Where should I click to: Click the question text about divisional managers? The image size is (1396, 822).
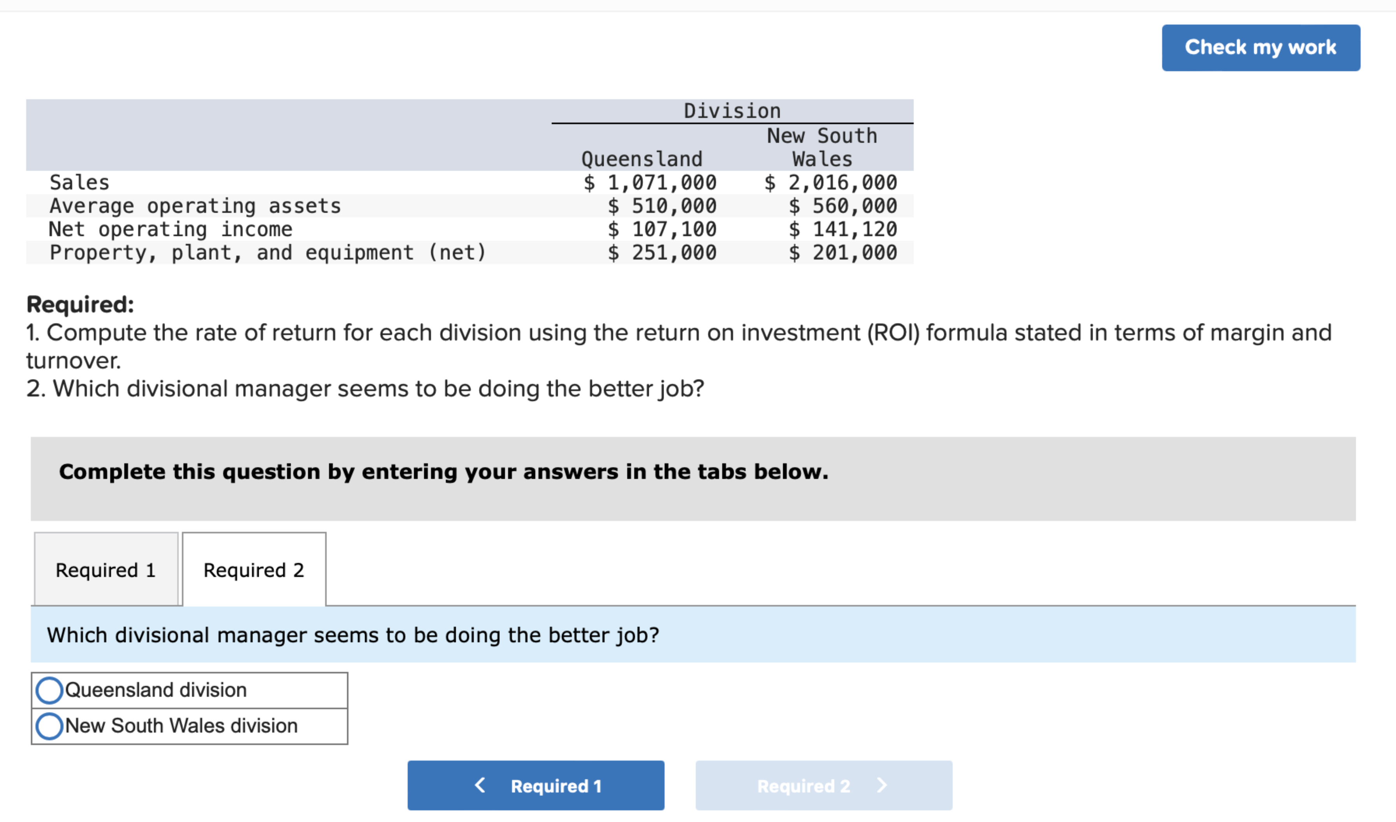click(x=352, y=635)
